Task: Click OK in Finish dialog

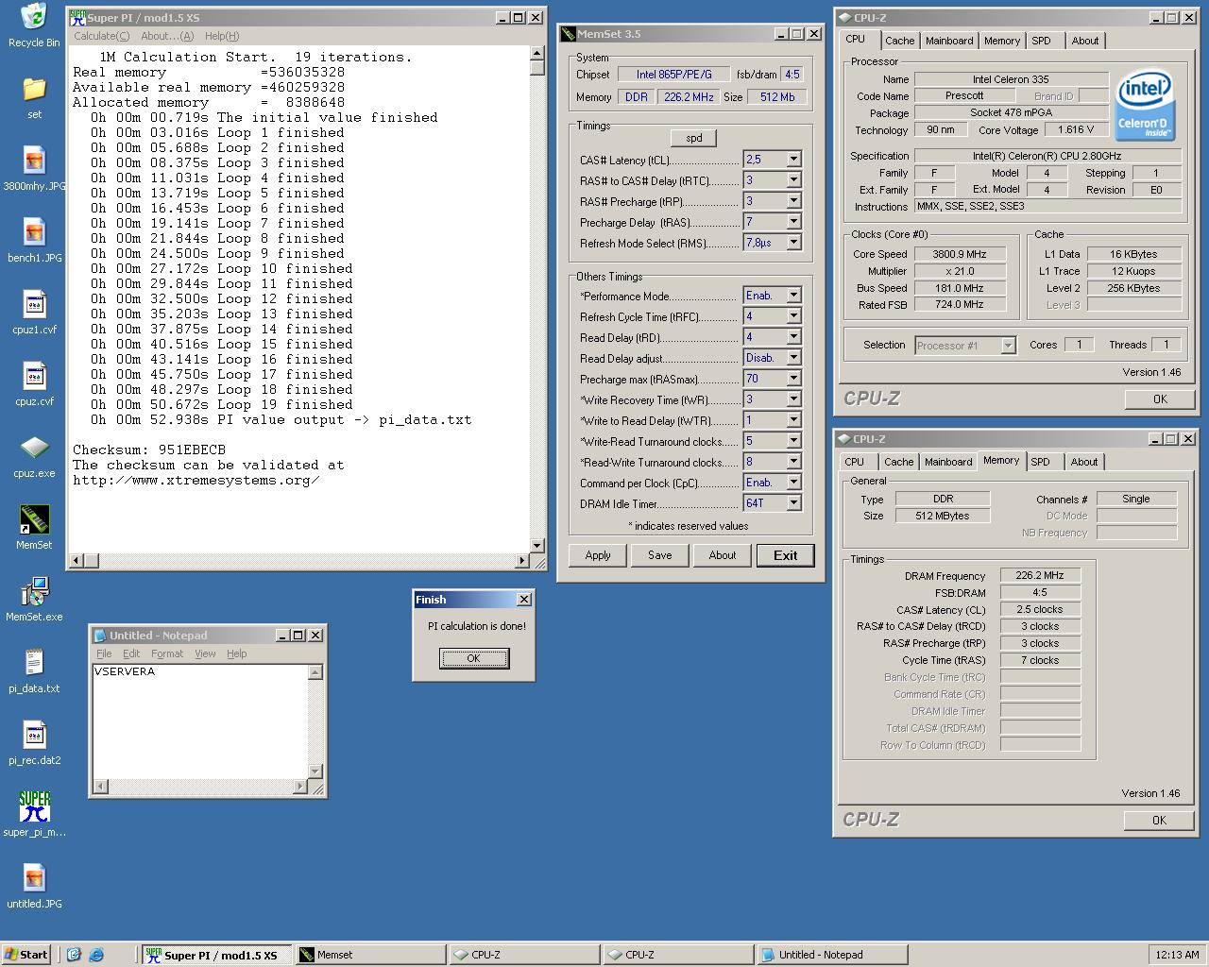Action: pos(474,658)
